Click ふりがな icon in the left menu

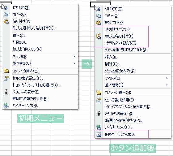coord(6,92)
